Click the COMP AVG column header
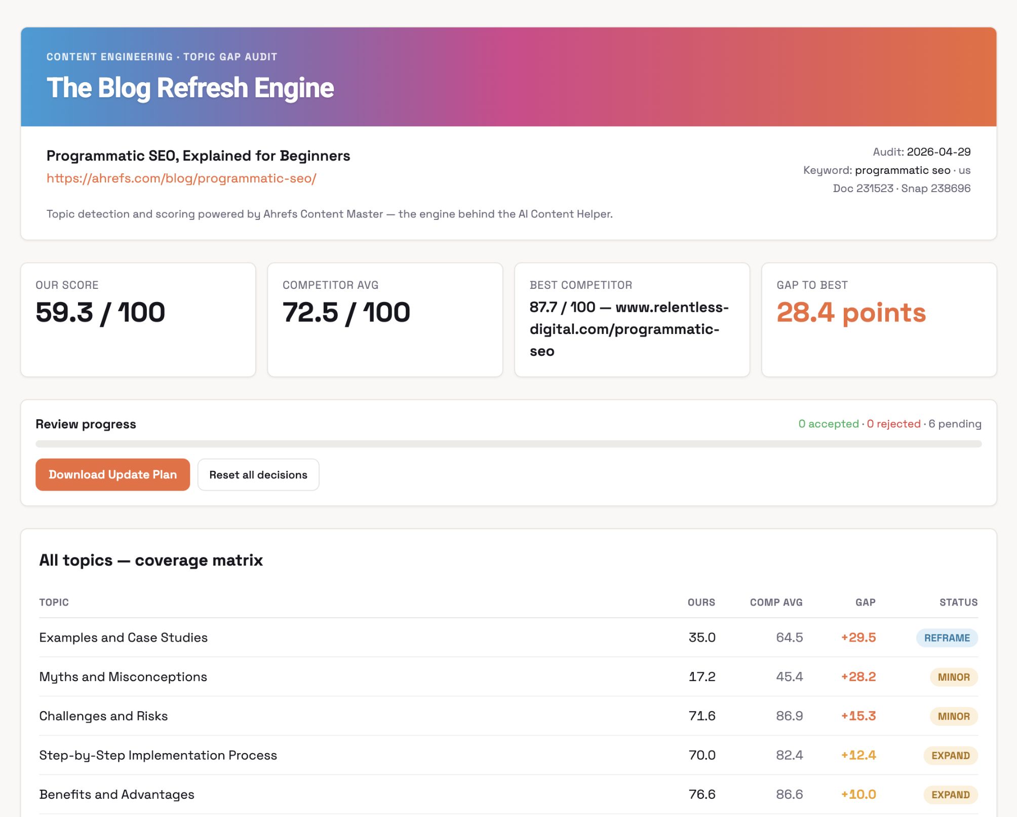 [x=776, y=602]
